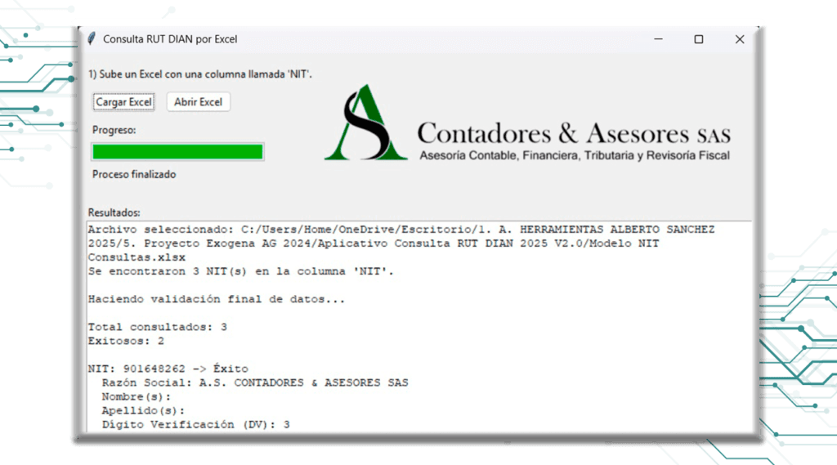Click the 'Asesoría Contable, Financiera' tagline text
This screenshot has width=837, height=465.
click(574, 155)
